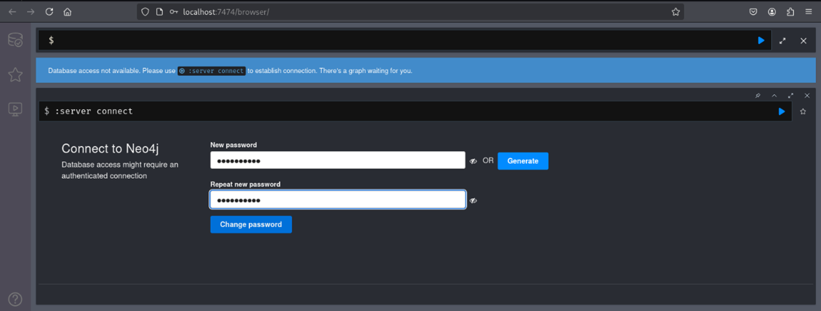The height and width of the screenshot is (311, 821).
Task: Reveal the Repeat new password text
Action: pos(474,201)
